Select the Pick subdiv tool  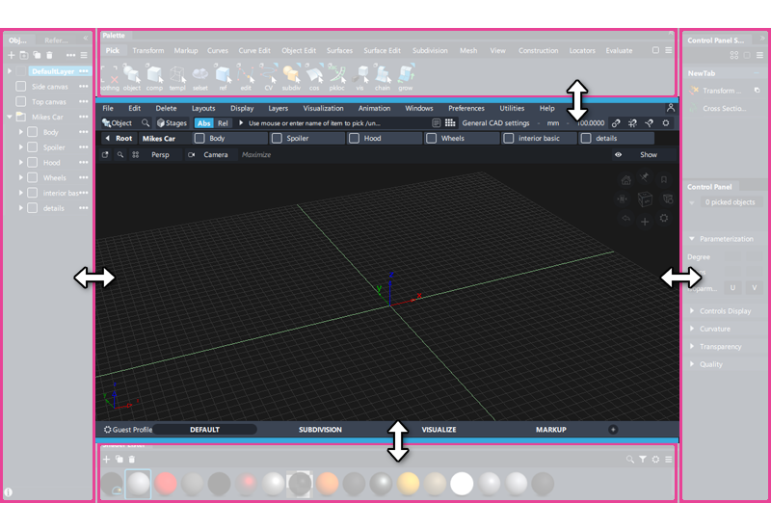coord(291,77)
